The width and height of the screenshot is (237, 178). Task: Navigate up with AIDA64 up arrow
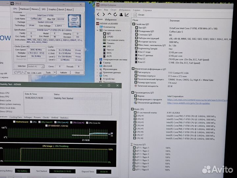click(x=109, y=14)
